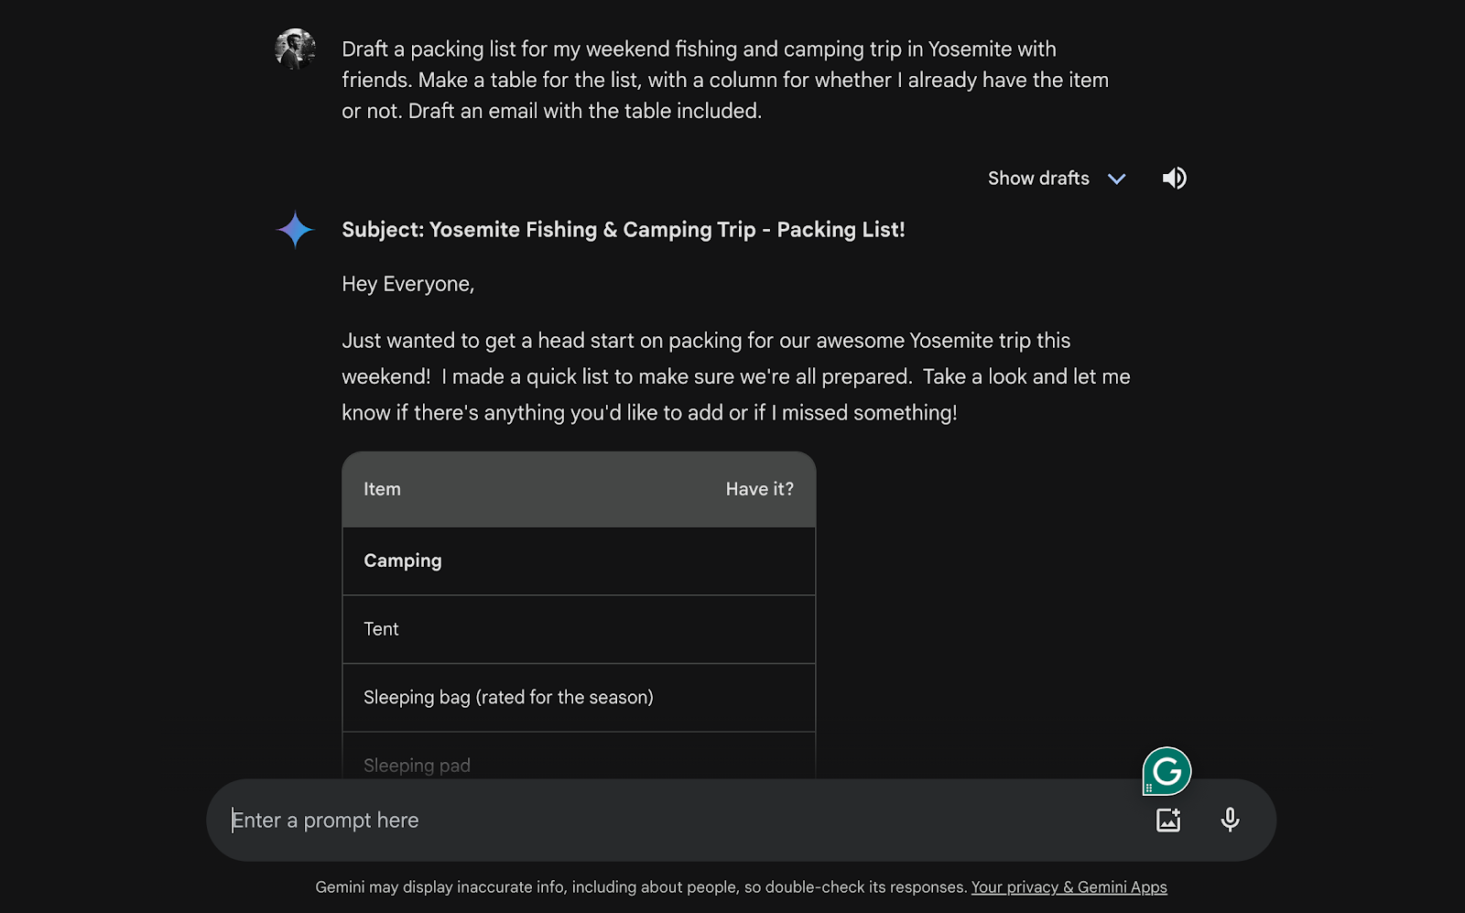
Task: Upload an image with the image icon
Action: coord(1168,820)
